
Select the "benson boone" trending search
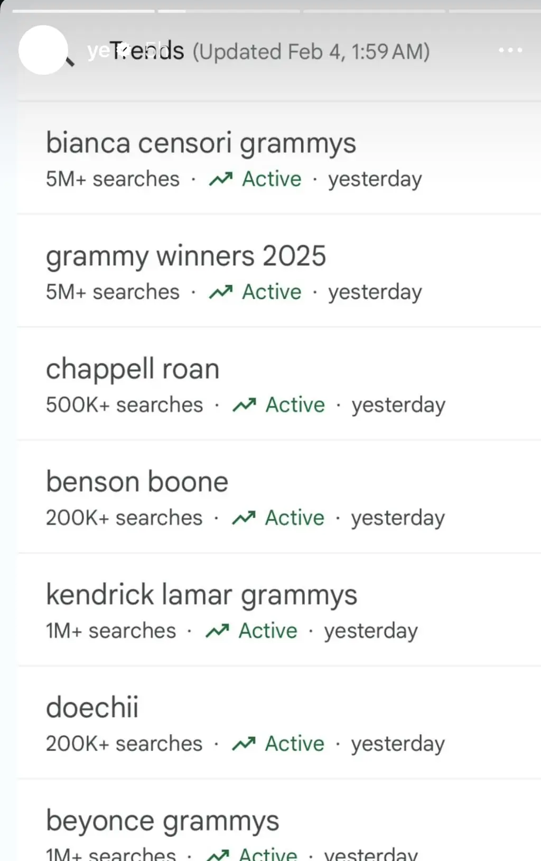[137, 482]
